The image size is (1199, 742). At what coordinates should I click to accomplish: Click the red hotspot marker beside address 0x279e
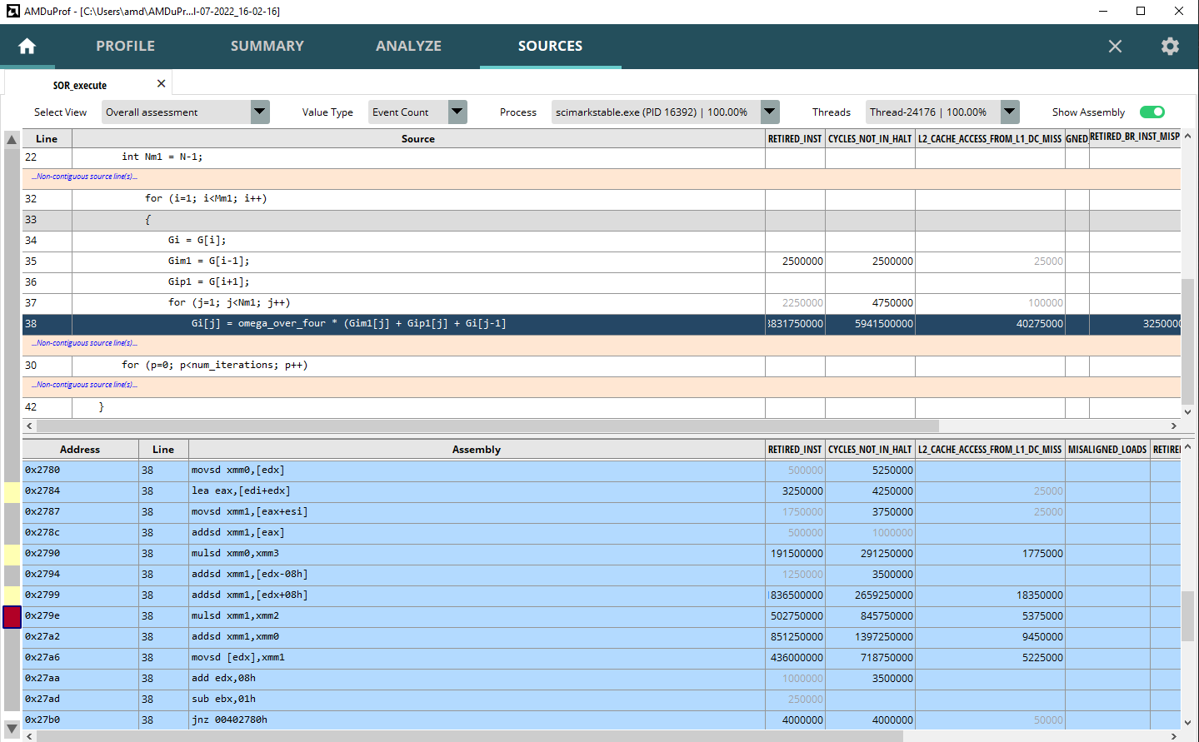coord(11,616)
